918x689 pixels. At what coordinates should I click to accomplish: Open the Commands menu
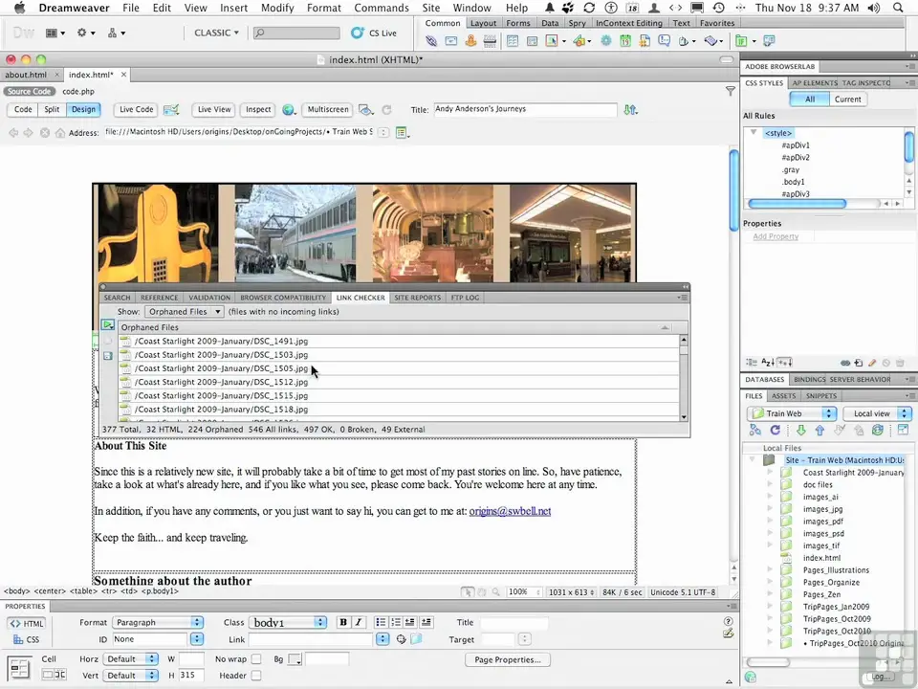tap(381, 8)
